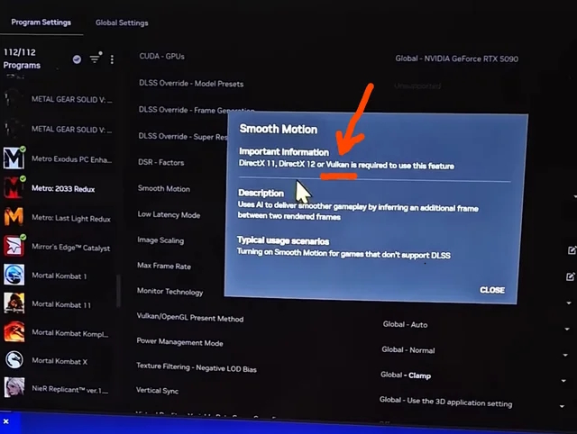Open the Program Settings tab
Screen dimensions: 577x434
pyautogui.click(x=41, y=23)
